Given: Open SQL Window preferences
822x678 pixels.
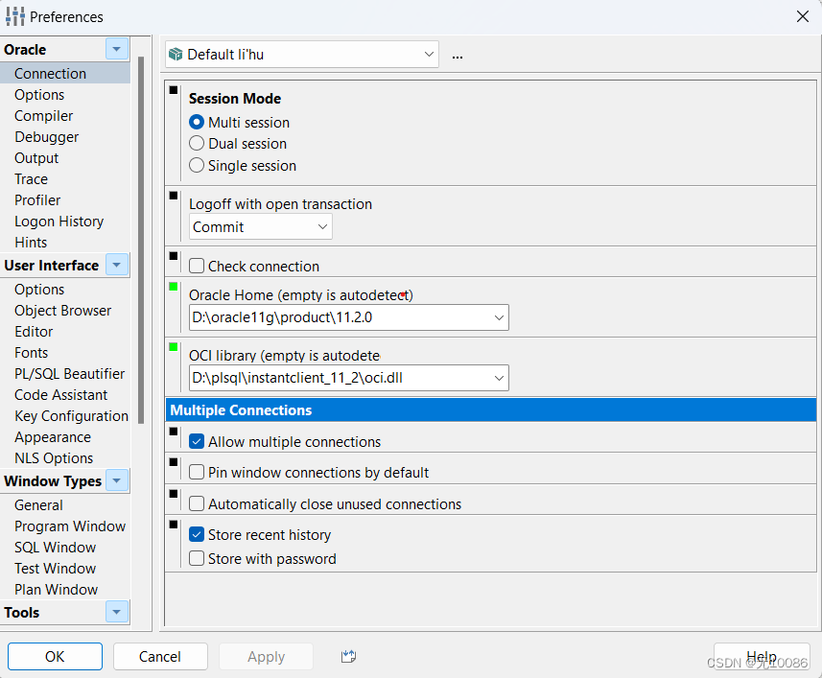Looking at the screenshot, I should pos(55,547).
